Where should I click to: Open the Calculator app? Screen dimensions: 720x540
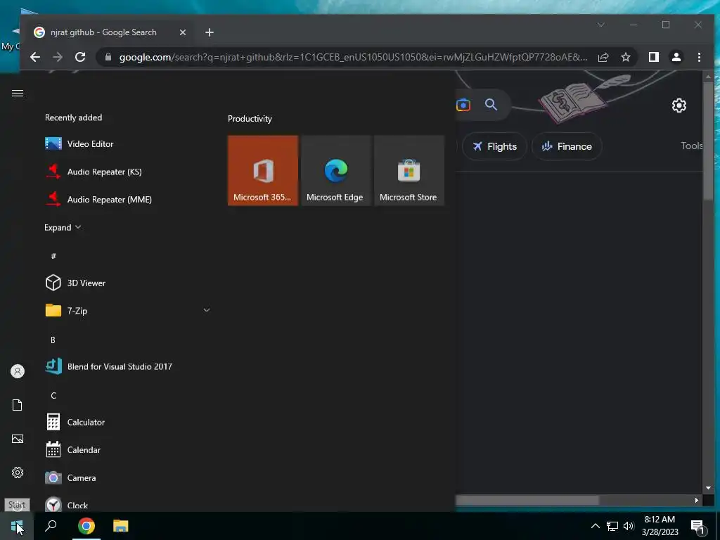coord(127,422)
